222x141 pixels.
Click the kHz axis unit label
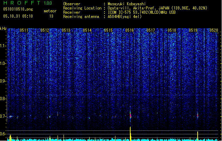(x=3, y=29)
